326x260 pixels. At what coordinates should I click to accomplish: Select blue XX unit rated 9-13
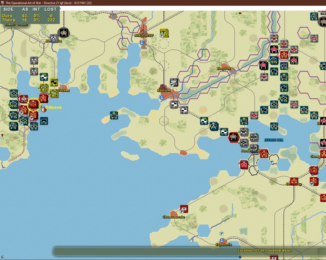pos(284,99)
